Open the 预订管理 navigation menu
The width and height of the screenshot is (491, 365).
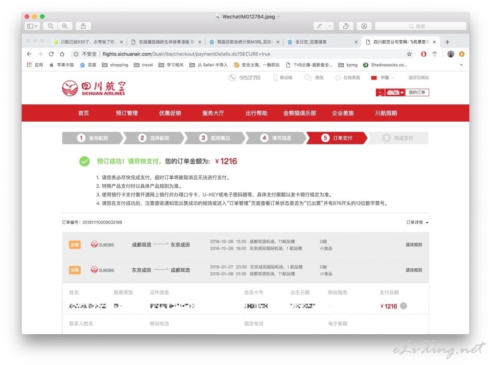click(x=127, y=113)
